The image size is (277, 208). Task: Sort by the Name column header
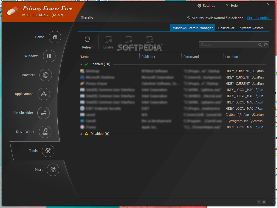(x=108, y=57)
